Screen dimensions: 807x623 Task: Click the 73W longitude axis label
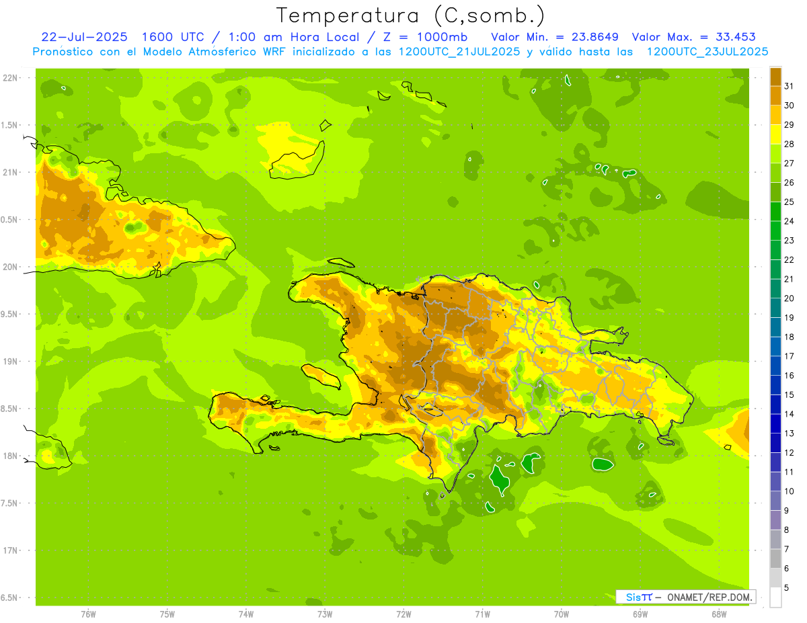[x=325, y=614]
